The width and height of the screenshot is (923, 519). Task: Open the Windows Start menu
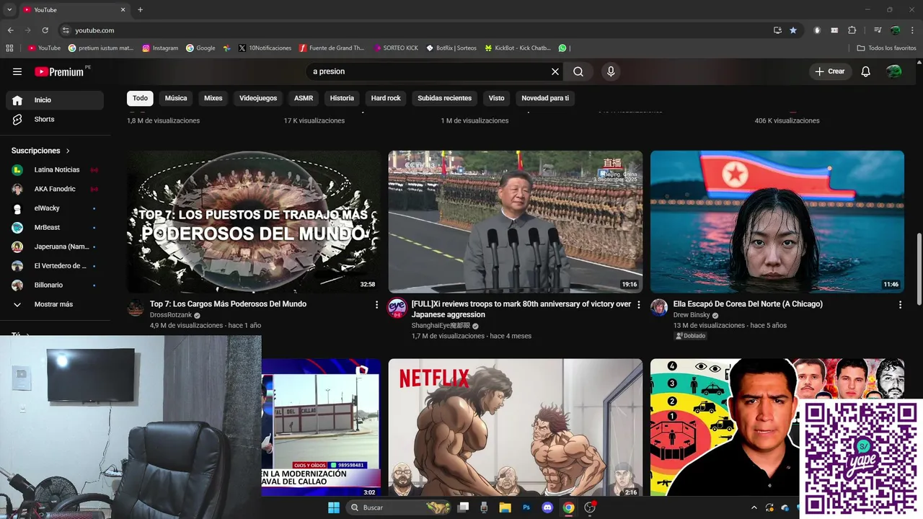pyautogui.click(x=334, y=507)
